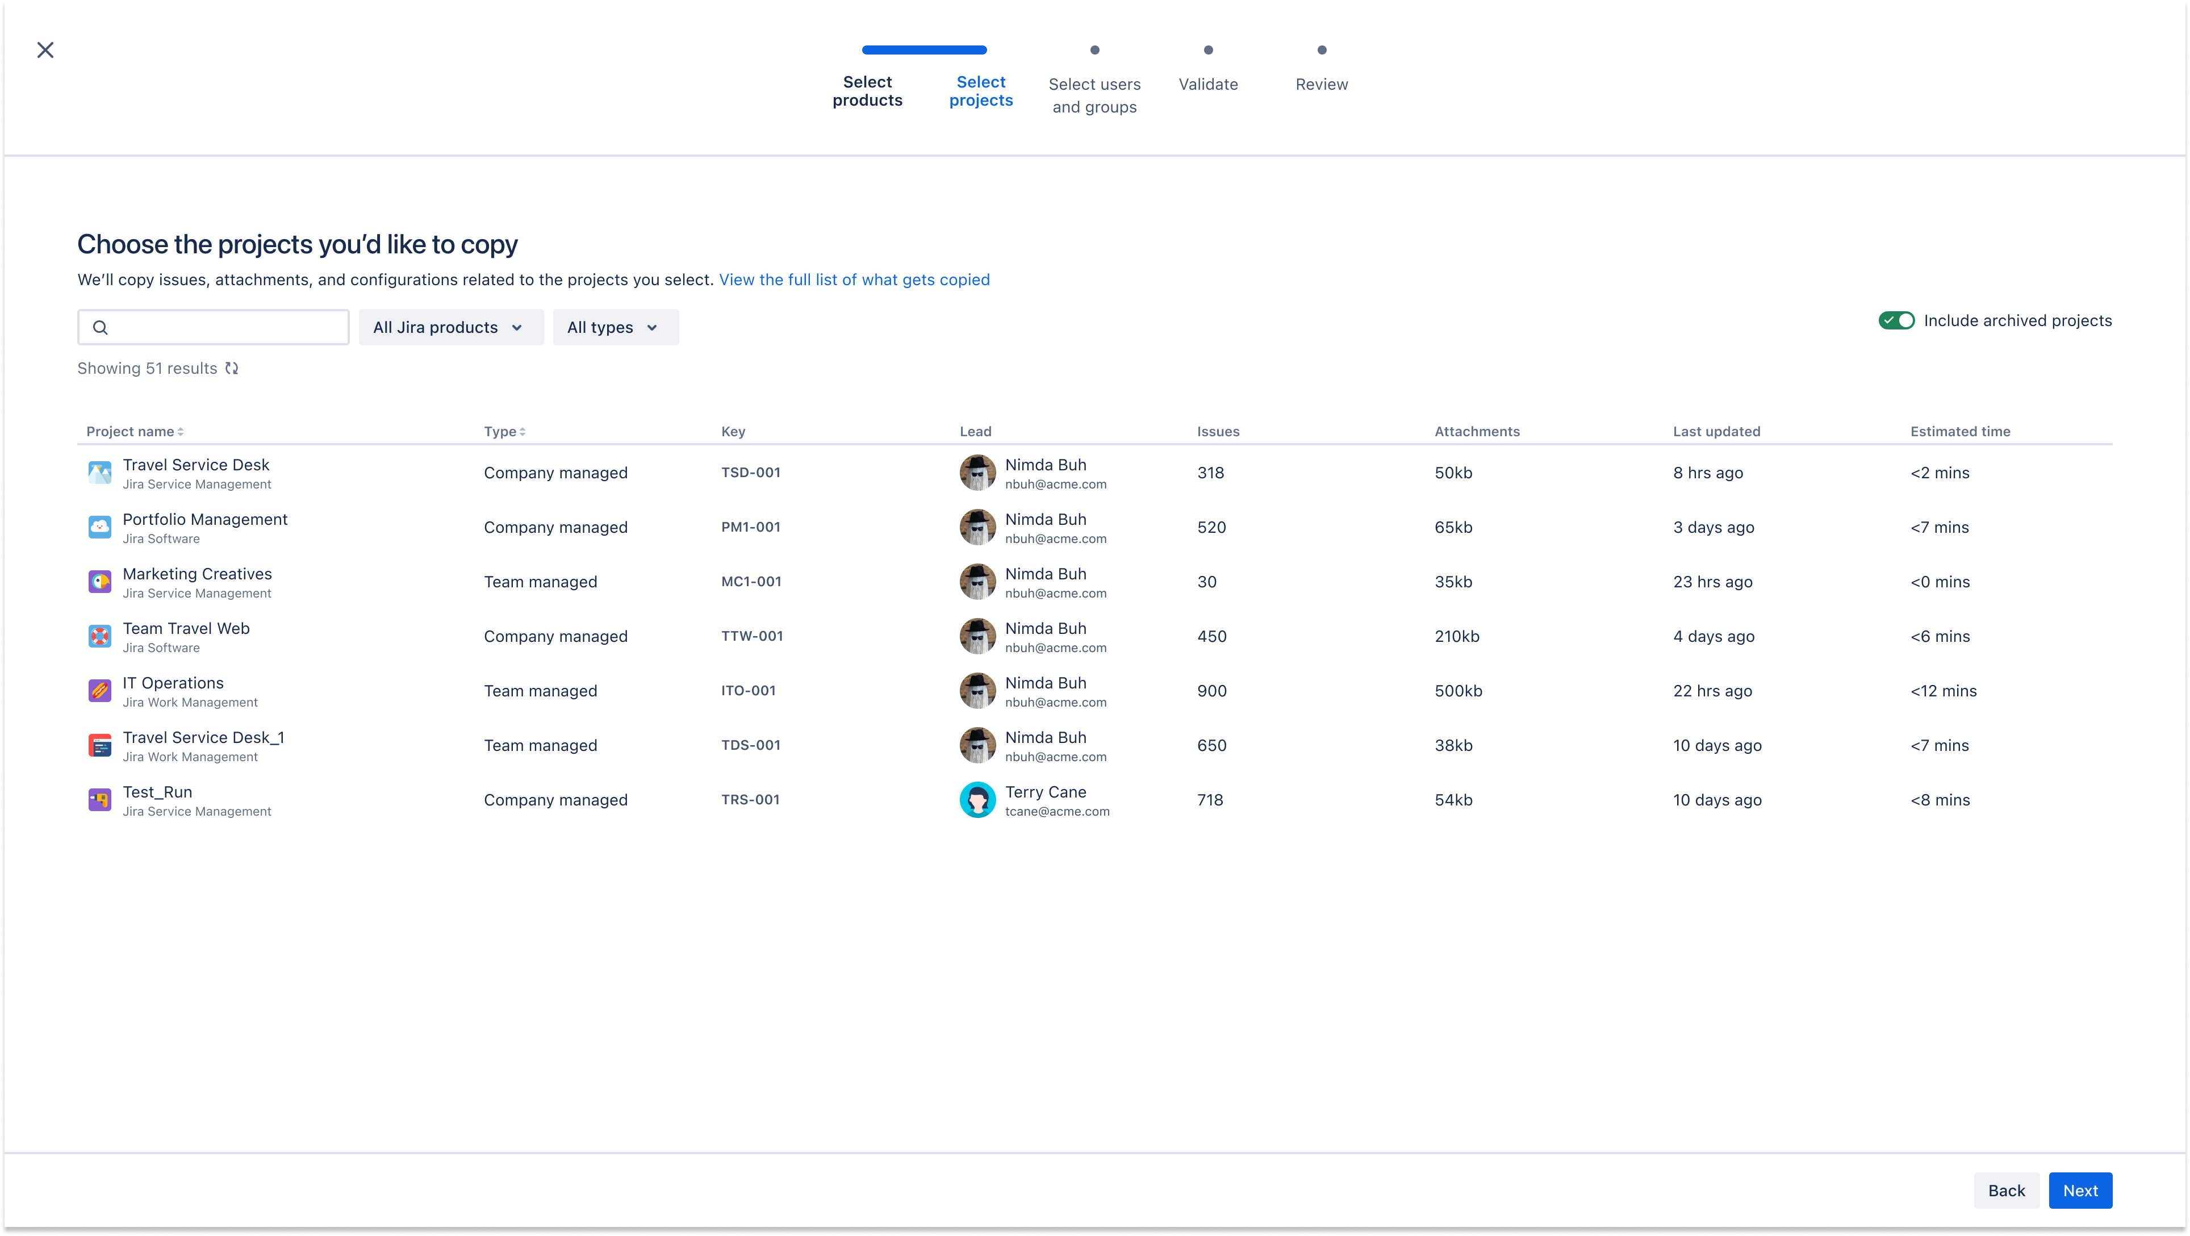This screenshot has width=2190, height=1236.
Task: Open View the full list of what gets copied link
Action: [854, 279]
